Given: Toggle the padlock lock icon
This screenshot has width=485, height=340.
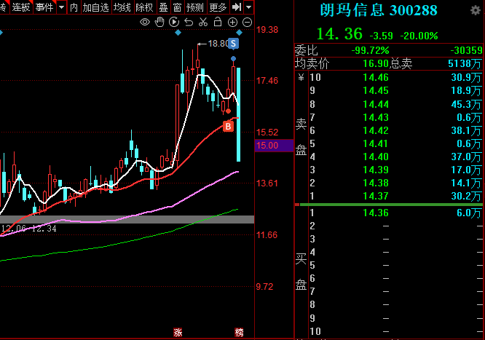Looking at the screenshot, I should [x=217, y=23].
